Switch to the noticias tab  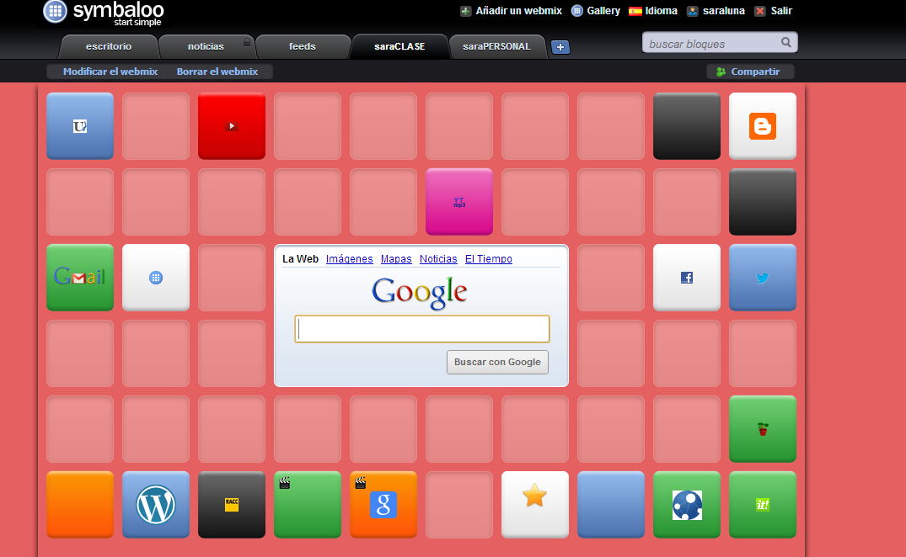coord(206,47)
